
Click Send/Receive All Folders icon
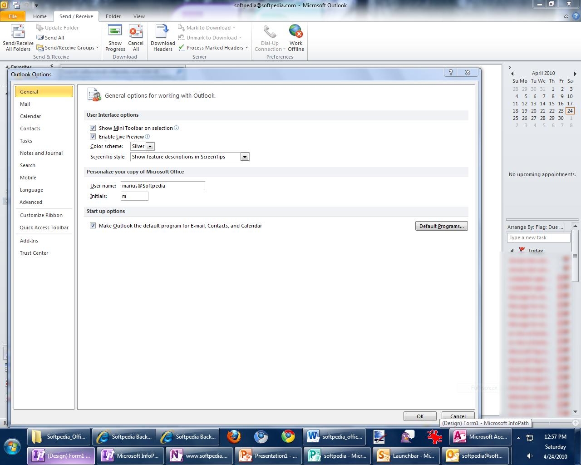tap(18, 33)
